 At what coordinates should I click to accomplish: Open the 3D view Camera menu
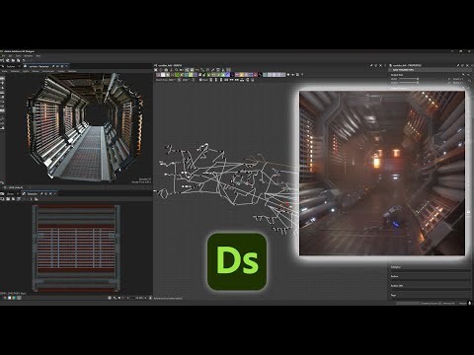click(x=36, y=71)
